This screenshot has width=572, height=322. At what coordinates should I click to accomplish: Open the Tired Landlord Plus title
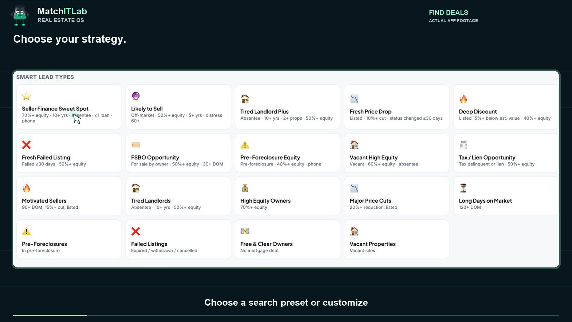265,112
